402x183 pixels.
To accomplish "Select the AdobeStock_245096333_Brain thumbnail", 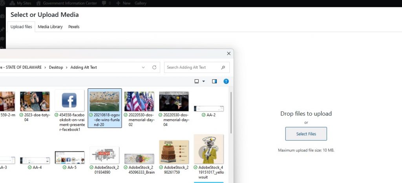I will 139,159.
